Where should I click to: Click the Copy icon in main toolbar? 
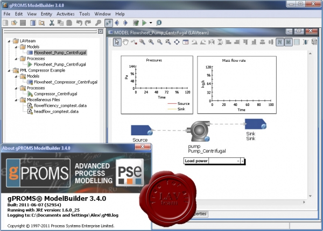60,23
